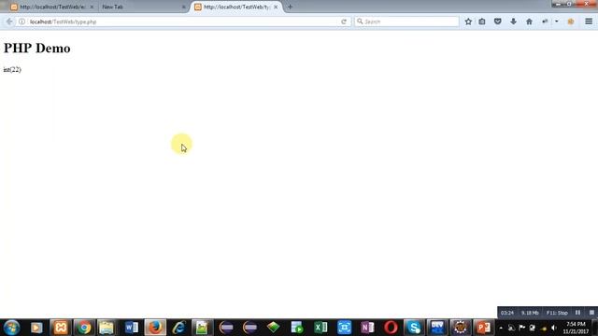Show hidden system tray icons arrow
This screenshot has height=336, width=598.
(501, 328)
